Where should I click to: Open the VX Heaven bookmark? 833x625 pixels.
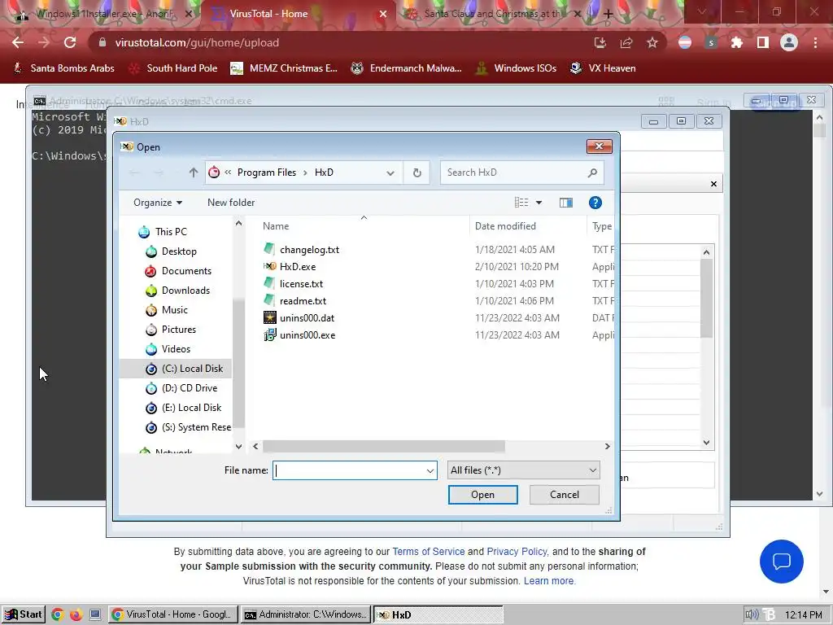pyautogui.click(x=603, y=68)
